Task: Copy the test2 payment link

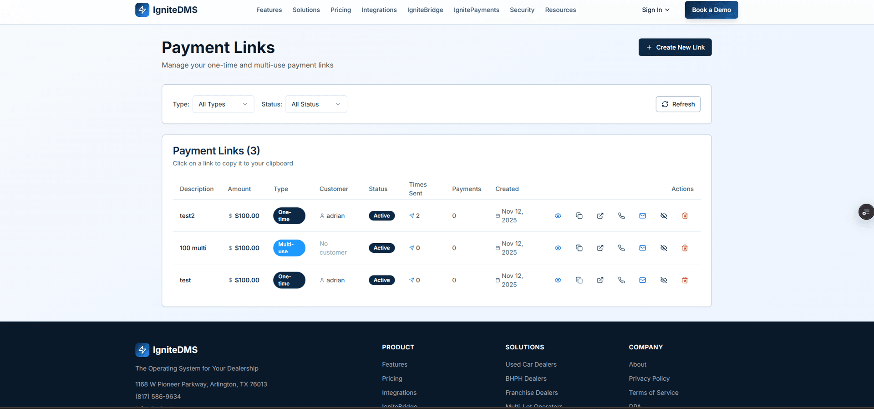Action: pyautogui.click(x=579, y=216)
